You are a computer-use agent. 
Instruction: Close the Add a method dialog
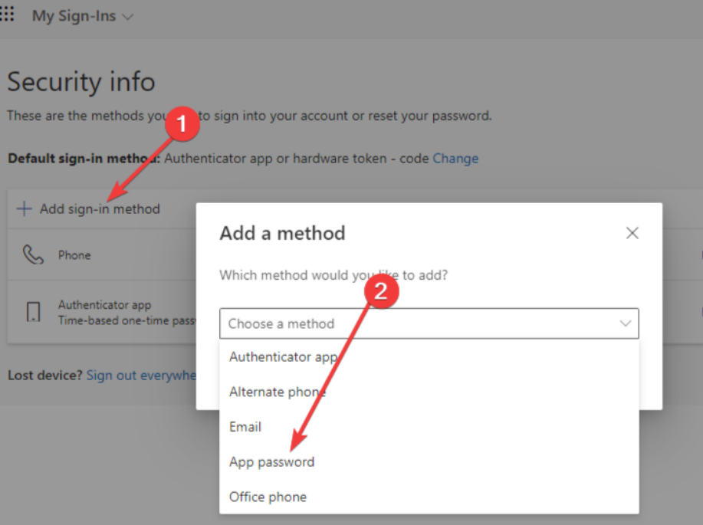pyautogui.click(x=632, y=233)
